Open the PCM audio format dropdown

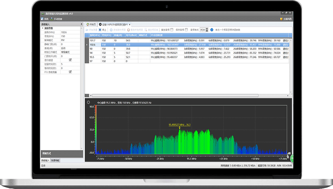(207, 30)
